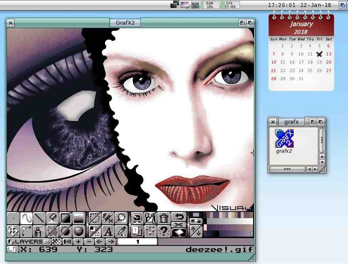Screen dimensions: 348x264
Task: Select the Text tool
Action: tap(108, 231)
